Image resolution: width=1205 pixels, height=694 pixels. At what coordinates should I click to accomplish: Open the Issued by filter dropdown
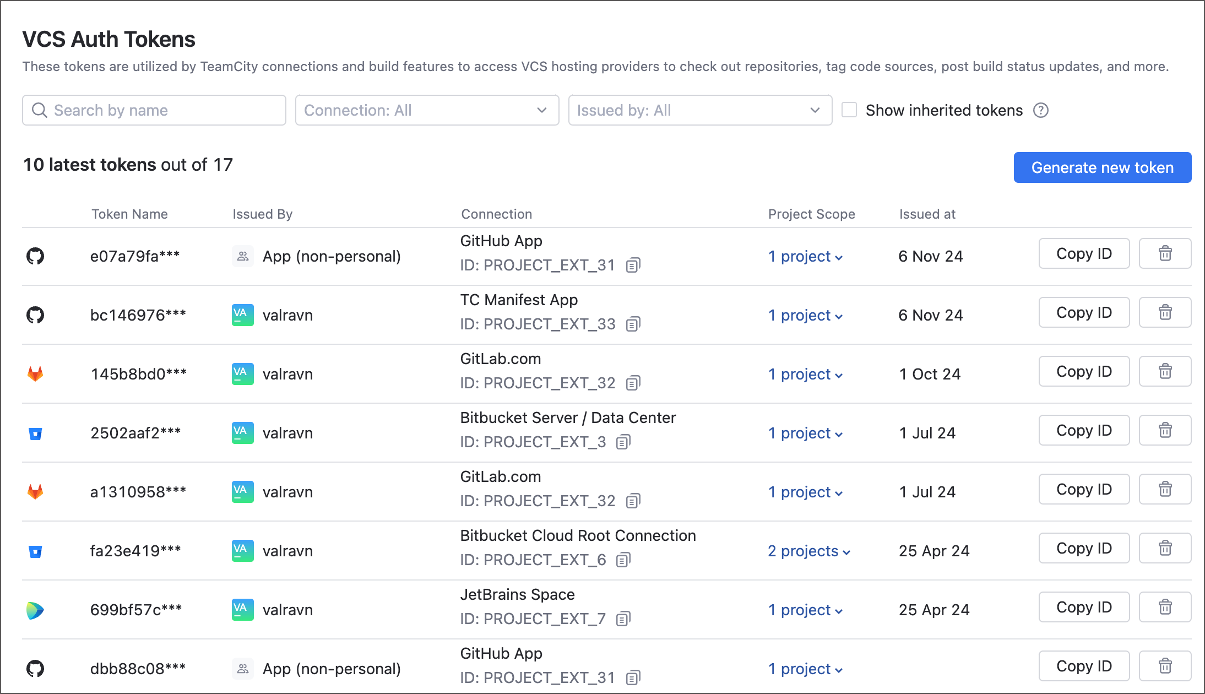pyautogui.click(x=700, y=110)
